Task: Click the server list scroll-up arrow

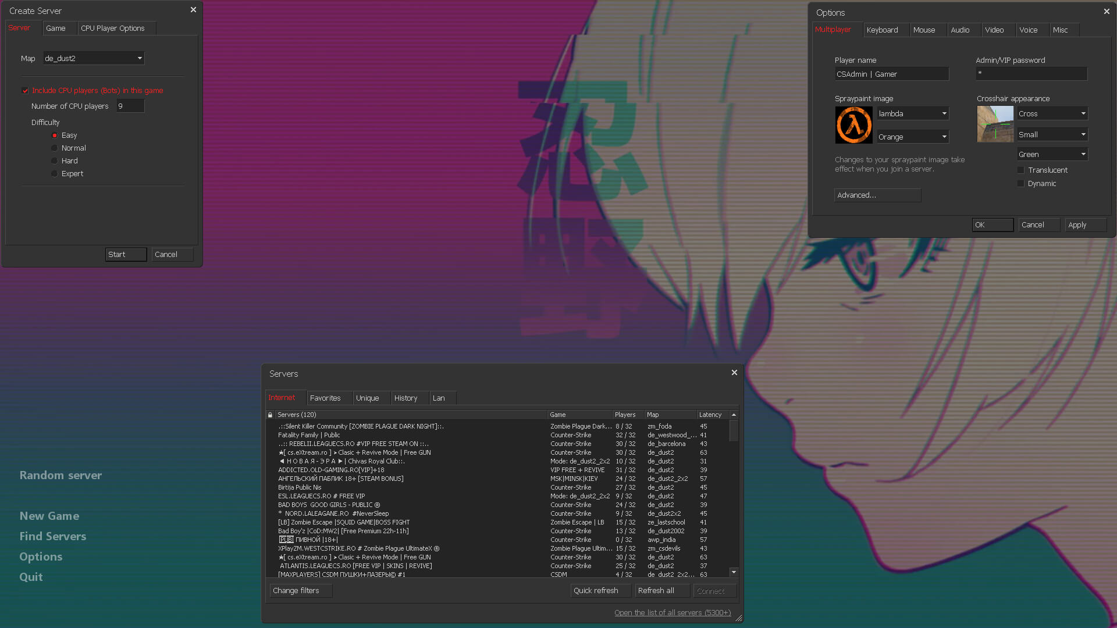Action: click(734, 415)
